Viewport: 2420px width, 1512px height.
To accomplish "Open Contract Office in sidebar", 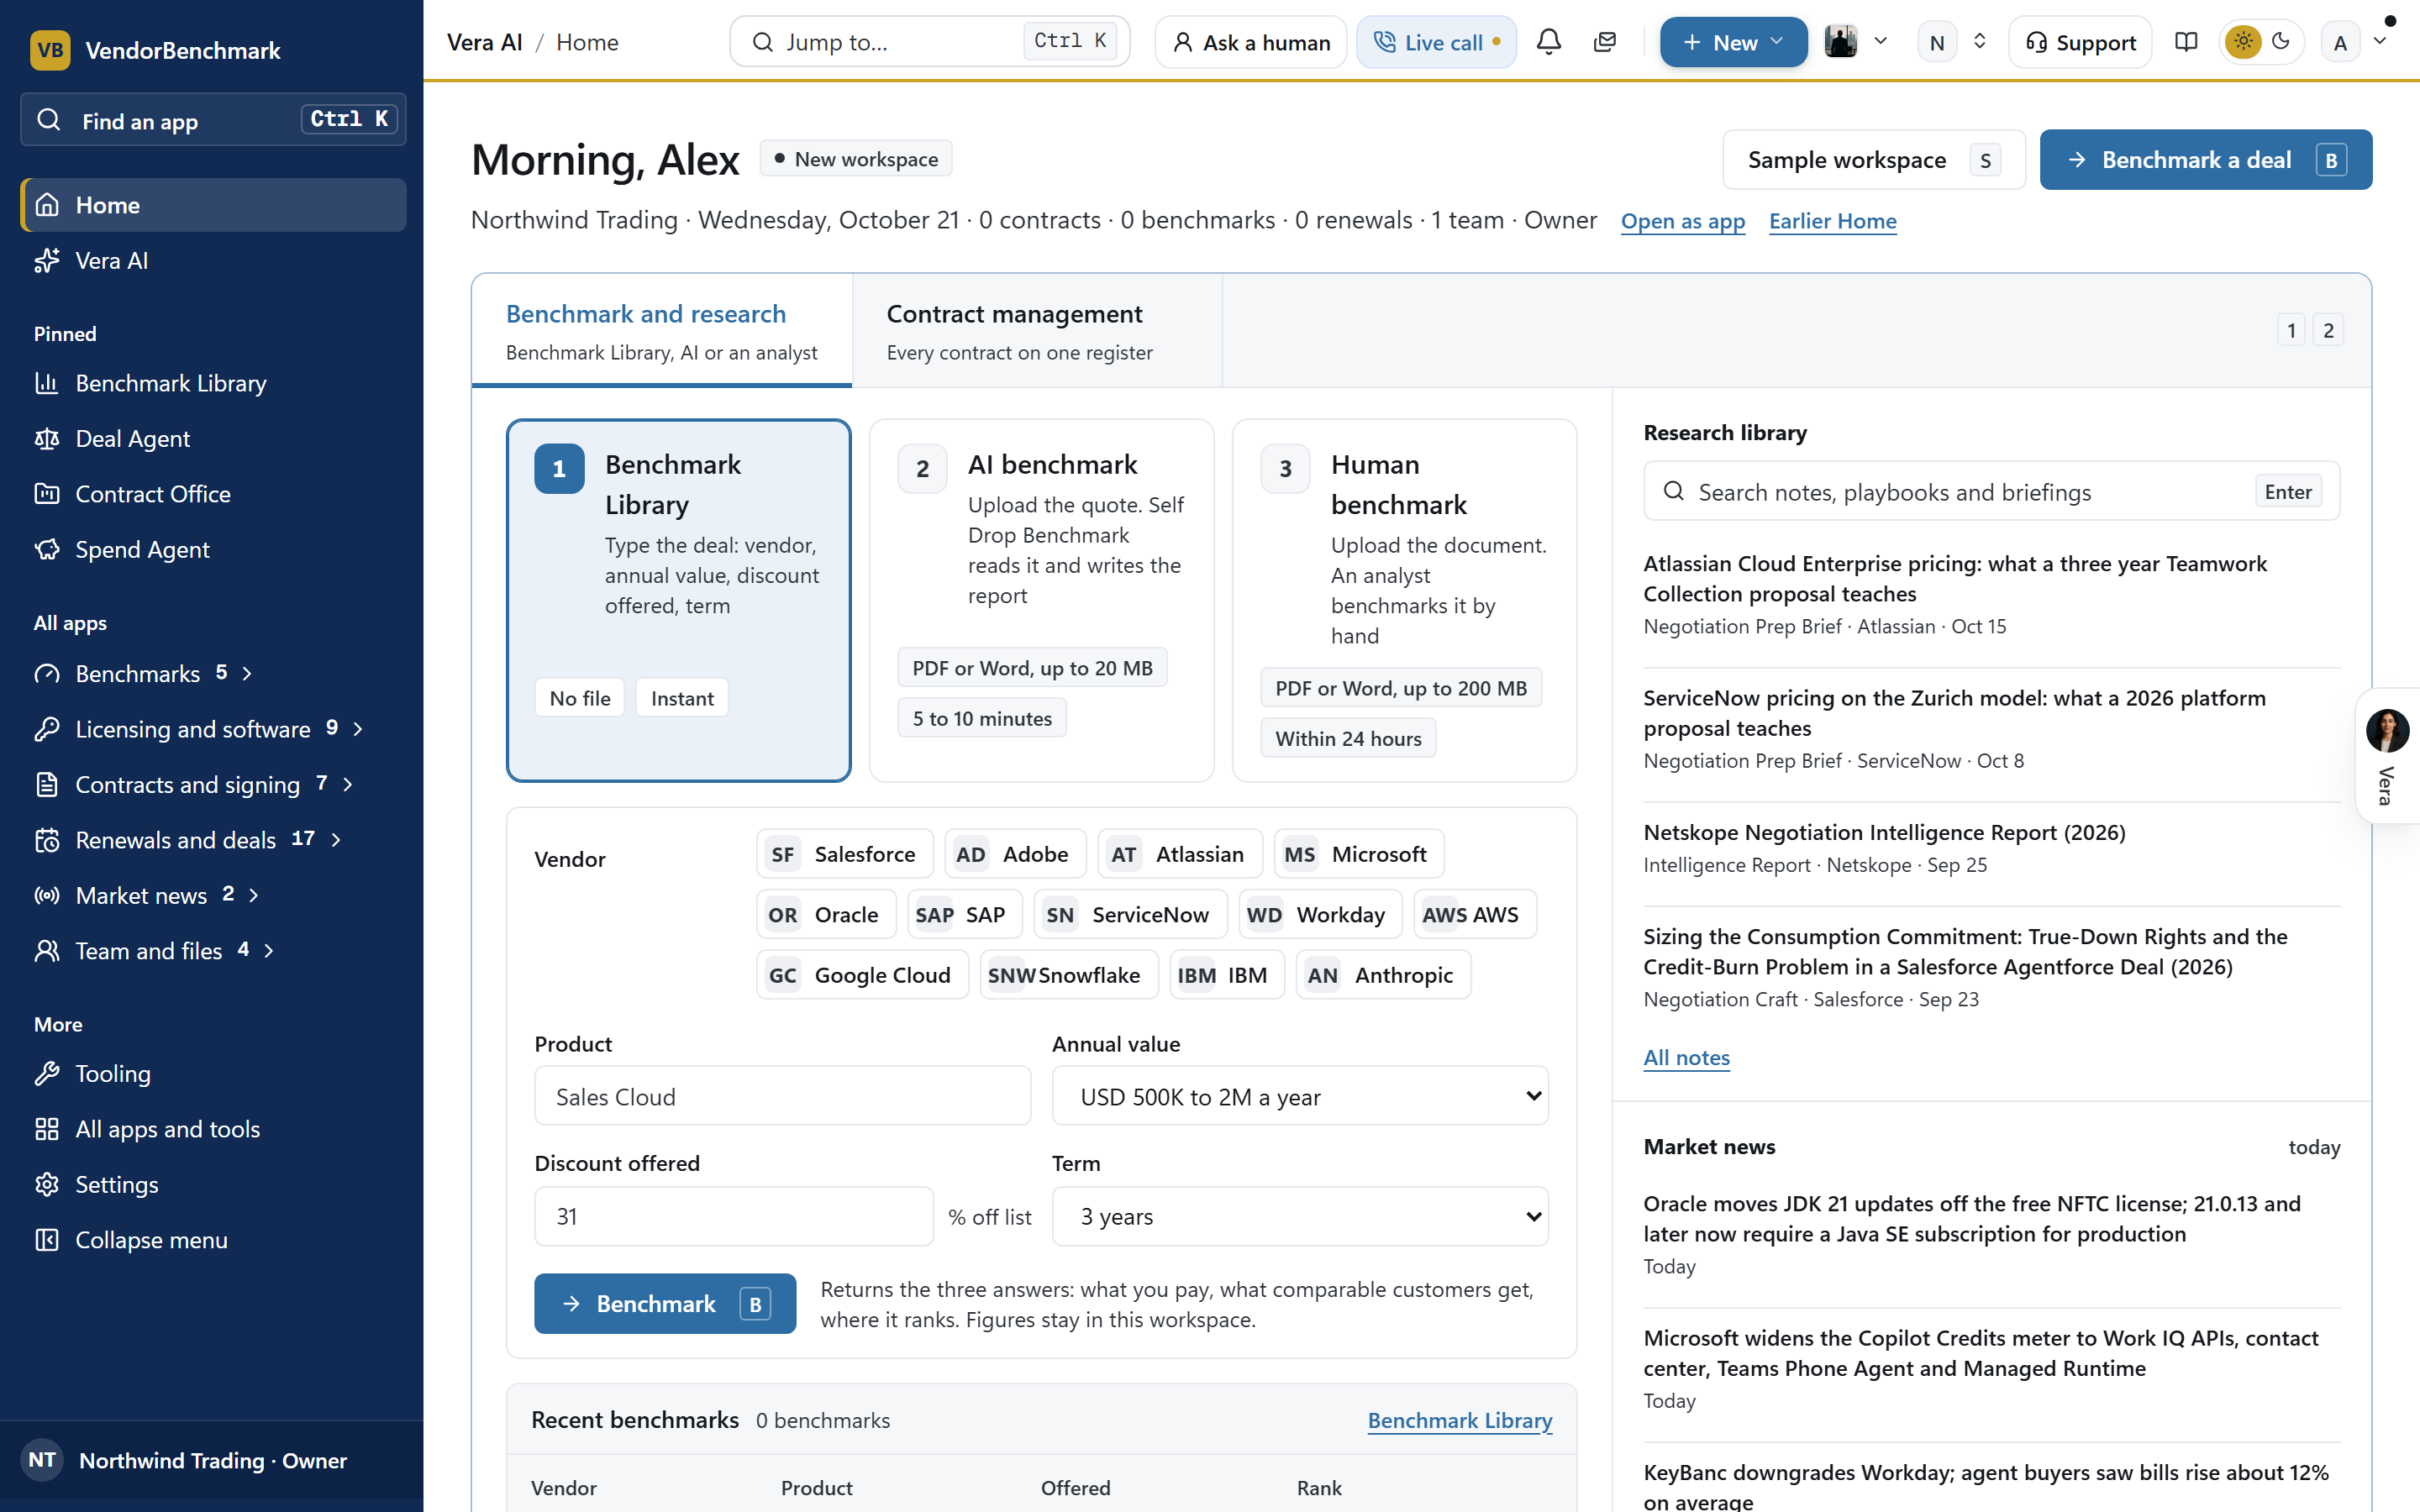I will 213,494.
